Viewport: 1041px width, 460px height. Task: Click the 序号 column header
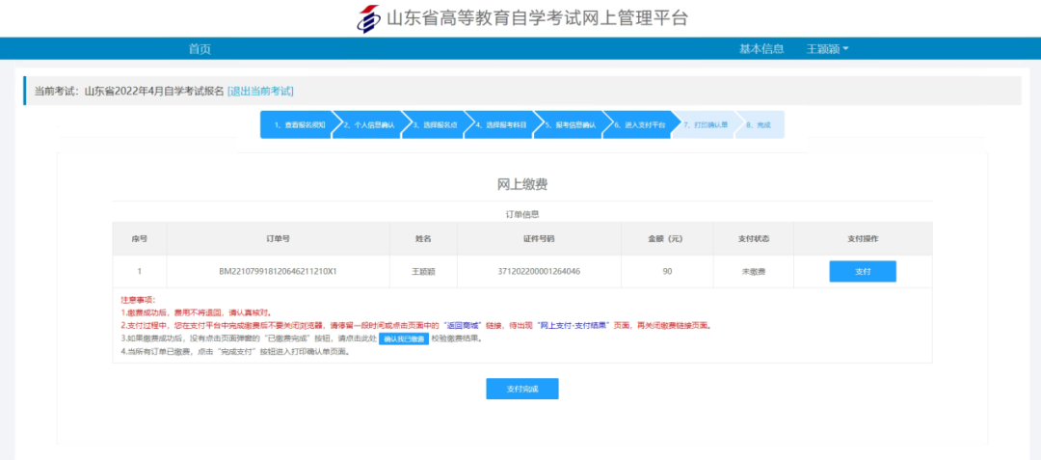[140, 239]
